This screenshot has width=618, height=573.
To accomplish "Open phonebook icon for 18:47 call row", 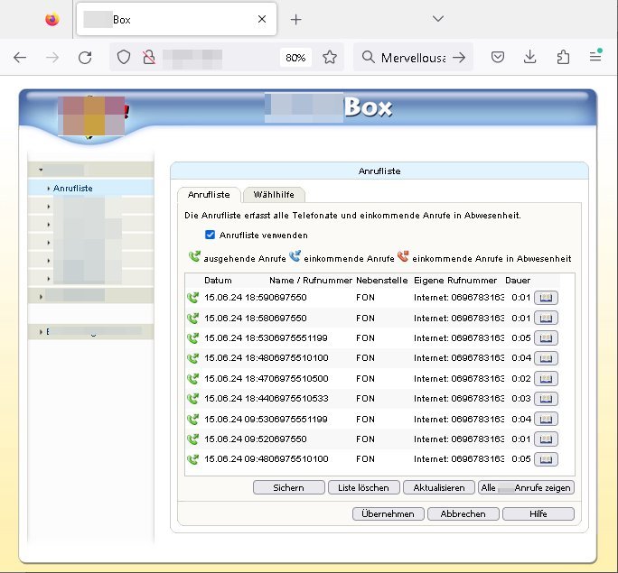I will pyautogui.click(x=546, y=379).
